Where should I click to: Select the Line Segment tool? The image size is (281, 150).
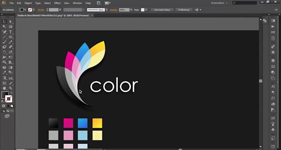tap(4, 37)
